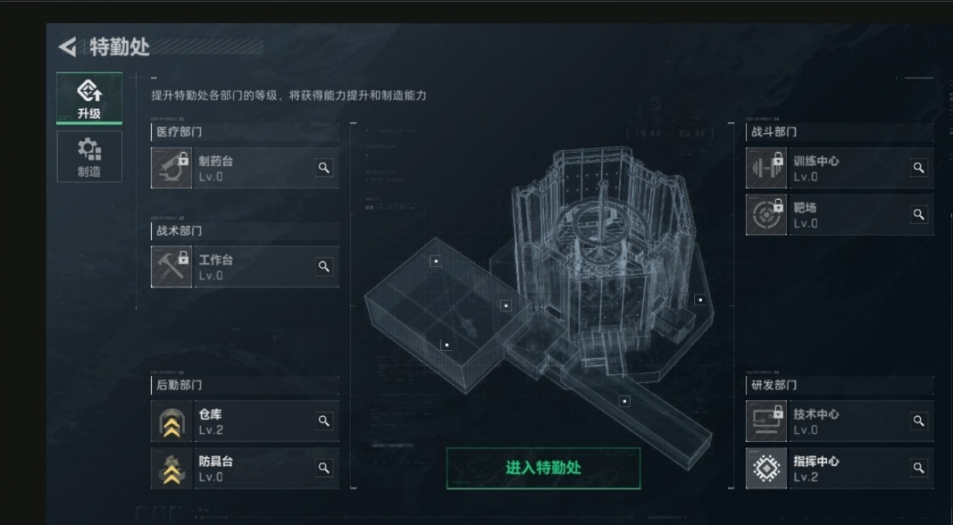953x525 pixels.
Task: Inspect 指挥中心 using its magnifier
Action: pyautogui.click(x=919, y=468)
